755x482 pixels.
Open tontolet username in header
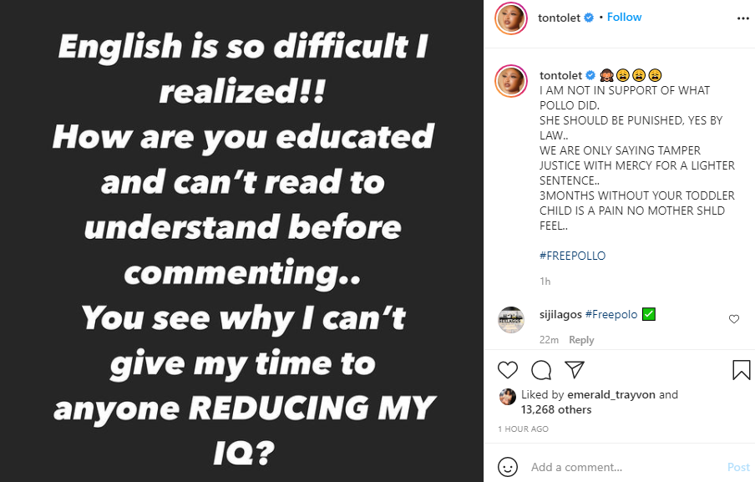pos(561,18)
